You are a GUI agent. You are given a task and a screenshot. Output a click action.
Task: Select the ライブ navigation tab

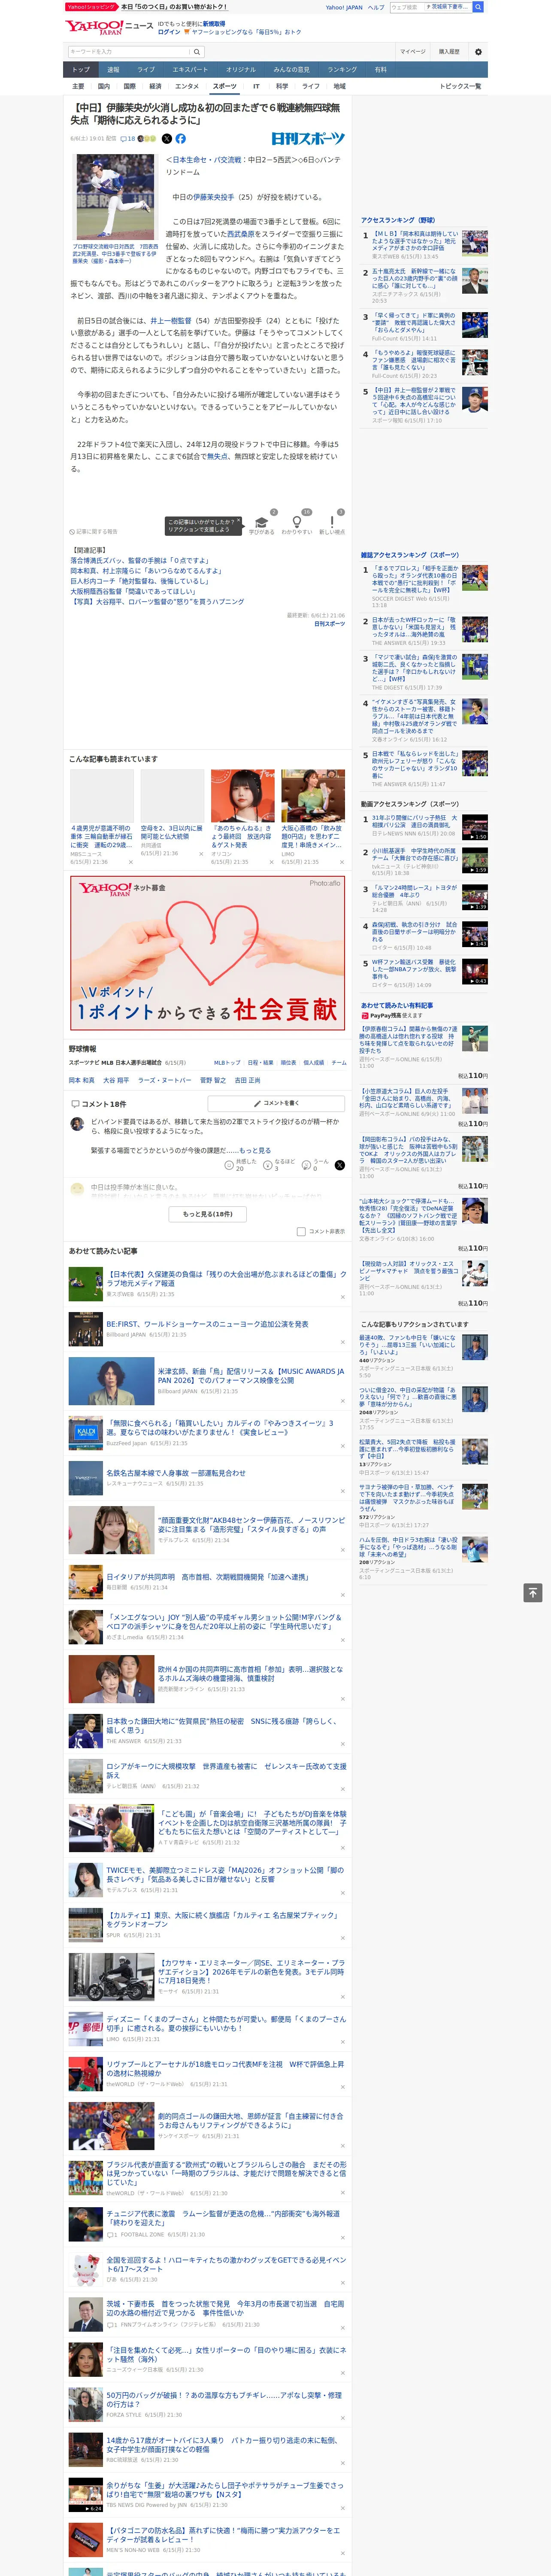[x=146, y=69]
